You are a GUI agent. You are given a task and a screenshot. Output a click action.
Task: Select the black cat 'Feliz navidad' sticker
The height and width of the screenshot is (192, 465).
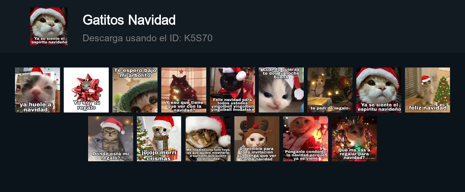click(232, 90)
